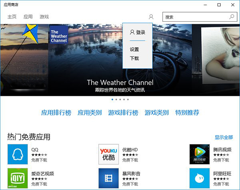Viewport: 240px width, 190px height.
Task: Click the 腾讯视频 app name
Action: point(222,150)
